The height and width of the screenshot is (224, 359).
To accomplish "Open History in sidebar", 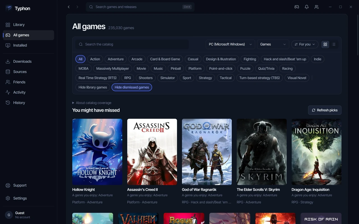I will click(28, 103).
